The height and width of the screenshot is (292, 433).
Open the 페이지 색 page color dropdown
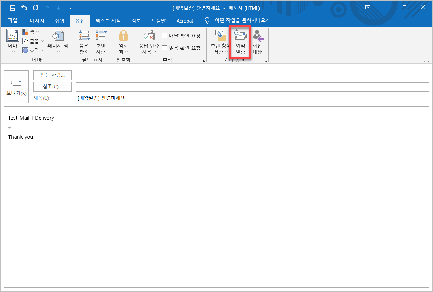click(x=58, y=41)
